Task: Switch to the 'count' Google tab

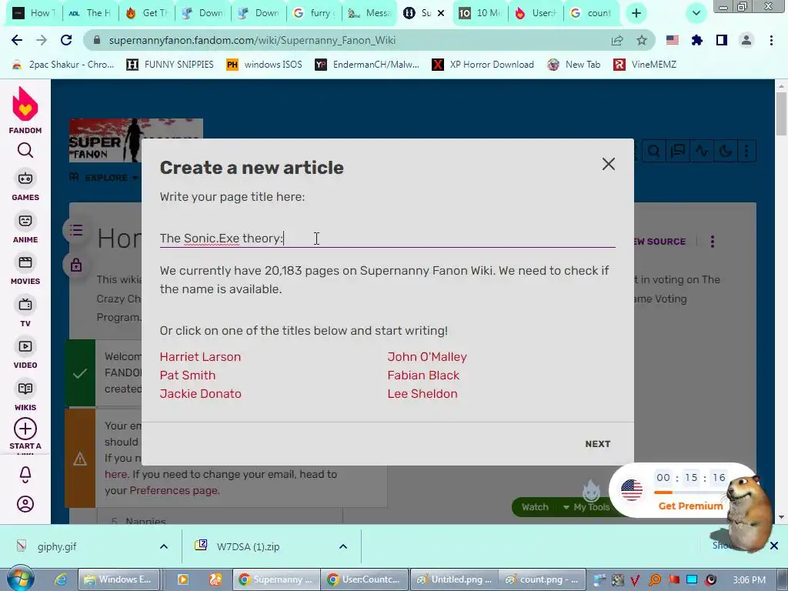Action: point(592,13)
